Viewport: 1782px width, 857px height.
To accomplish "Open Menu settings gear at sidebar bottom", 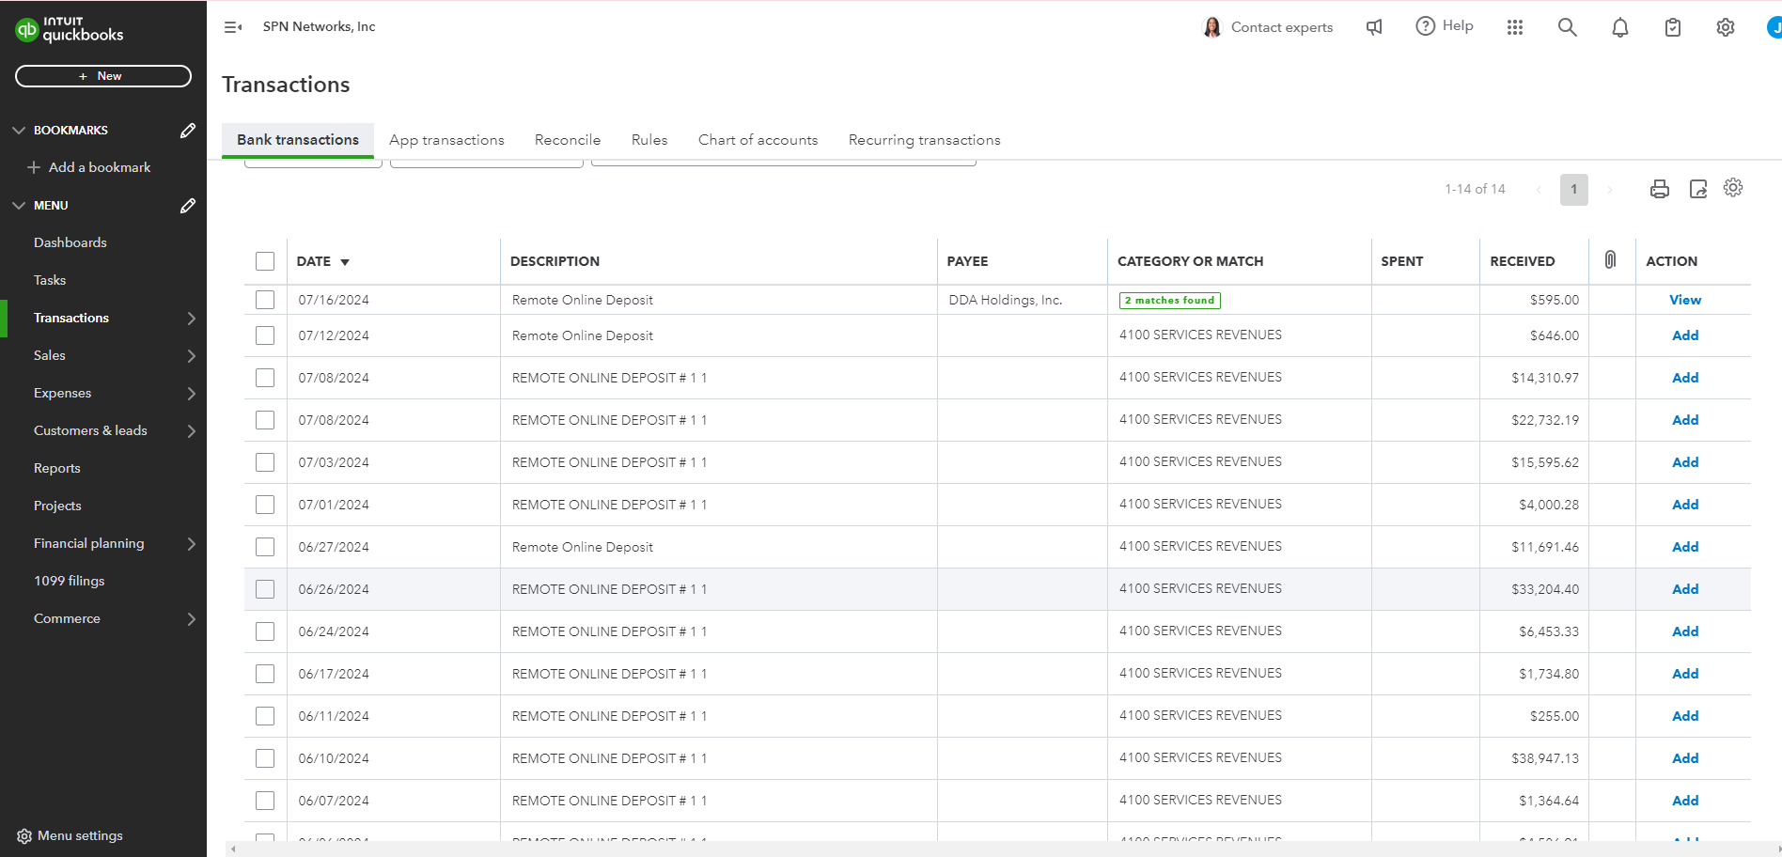I will [x=24, y=836].
